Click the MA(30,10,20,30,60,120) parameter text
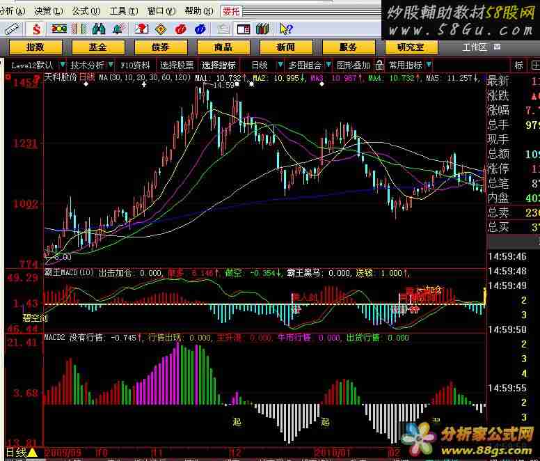The height and width of the screenshot is (461, 540). (x=145, y=77)
